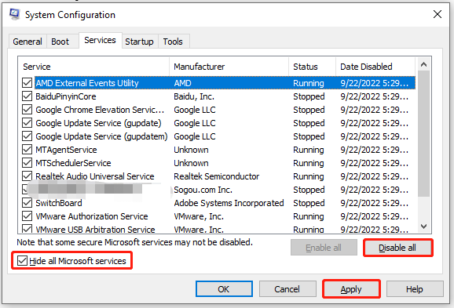
Task: Uncheck Google Update Service (gupdate) checkbox
Action: pos(27,123)
